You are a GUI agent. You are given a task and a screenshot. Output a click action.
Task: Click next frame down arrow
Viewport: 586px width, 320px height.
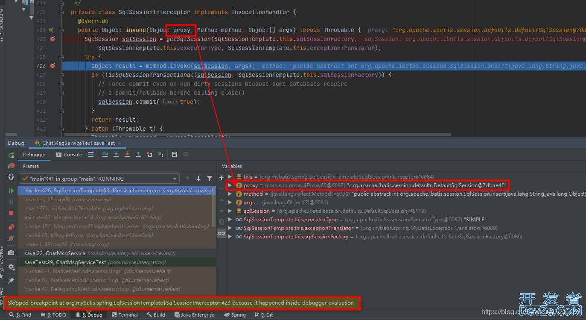click(198, 179)
